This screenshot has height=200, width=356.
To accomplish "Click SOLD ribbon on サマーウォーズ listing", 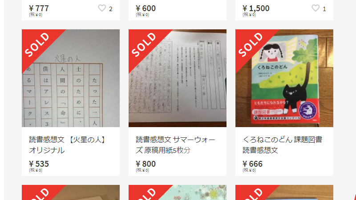I will coord(144,44).
